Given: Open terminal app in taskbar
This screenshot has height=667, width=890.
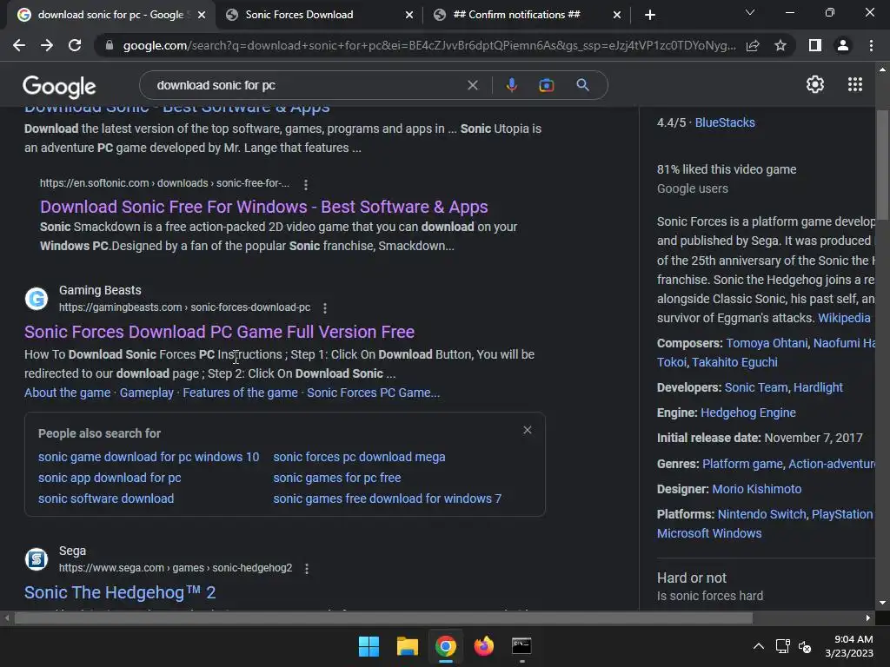Looking at the screenshot, I should tap(521, 646).
